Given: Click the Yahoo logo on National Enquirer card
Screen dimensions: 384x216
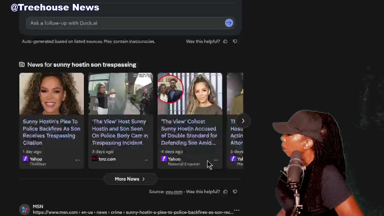Looking at the screenshot, I should (164, 159).
